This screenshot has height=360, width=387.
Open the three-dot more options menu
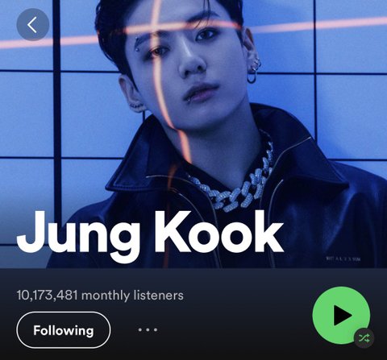148,329
